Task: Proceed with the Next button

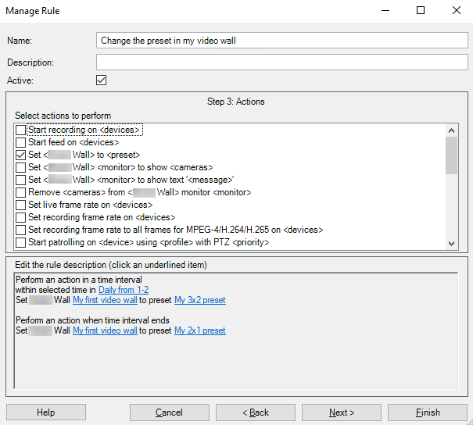Action: (x=342, y=412)
